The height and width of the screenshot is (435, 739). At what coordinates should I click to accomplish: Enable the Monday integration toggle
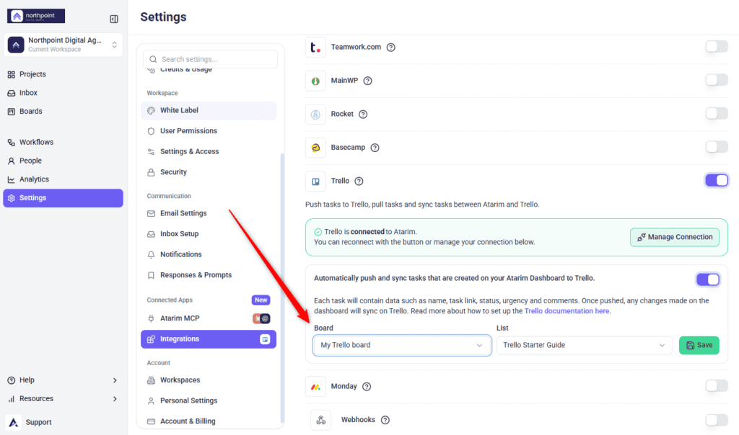717,386
